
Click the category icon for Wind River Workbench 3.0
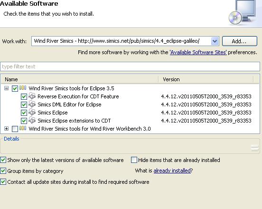23,128
